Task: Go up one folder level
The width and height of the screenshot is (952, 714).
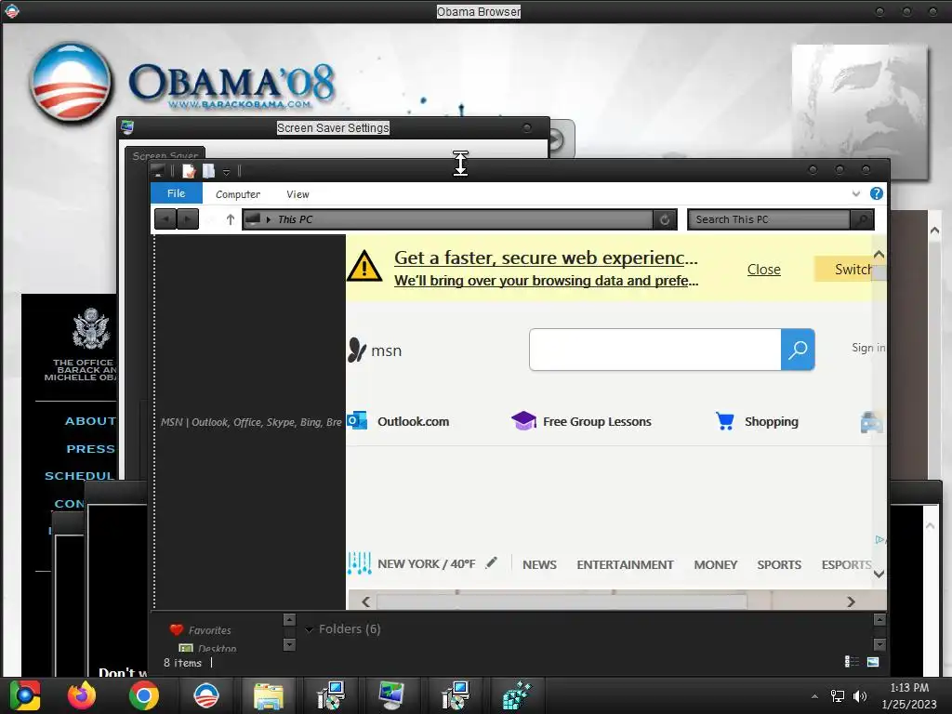Action: point(231,219)
